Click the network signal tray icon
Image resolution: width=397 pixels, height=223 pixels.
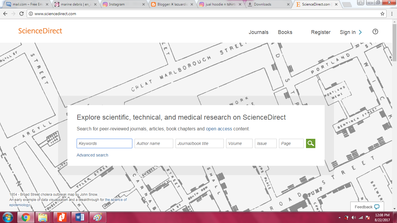pyautogui.click(x=361, y=217)
